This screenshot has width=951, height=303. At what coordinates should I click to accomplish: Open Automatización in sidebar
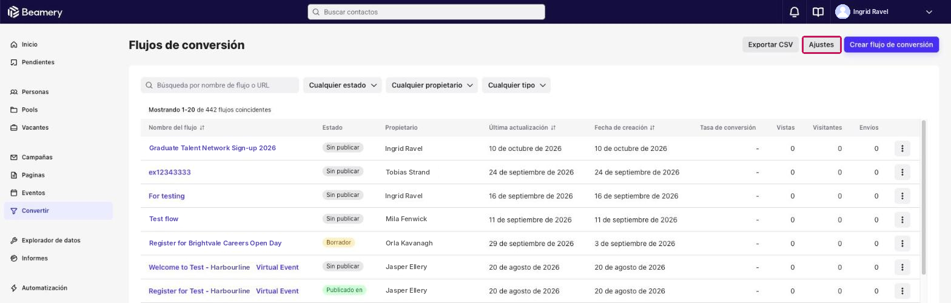[x=58, y=288]
